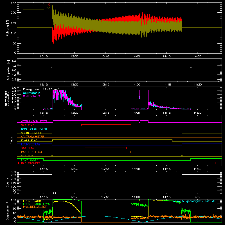Click the yellow FRONT_RATIO legend text

[32, 201]
